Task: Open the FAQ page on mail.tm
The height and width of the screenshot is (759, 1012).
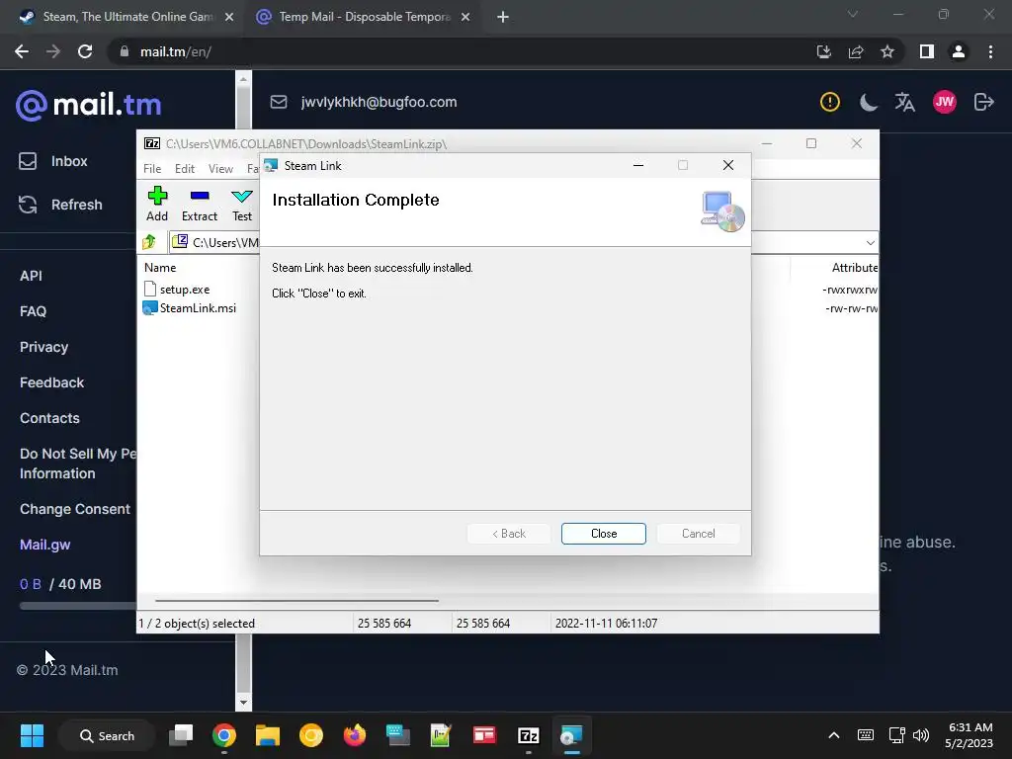Action: pos(33,311)
